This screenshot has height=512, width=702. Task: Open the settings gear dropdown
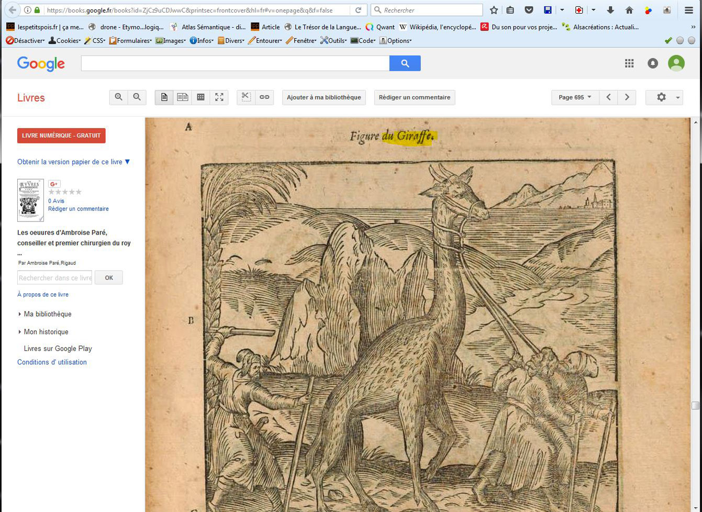[x=664, y=97]
